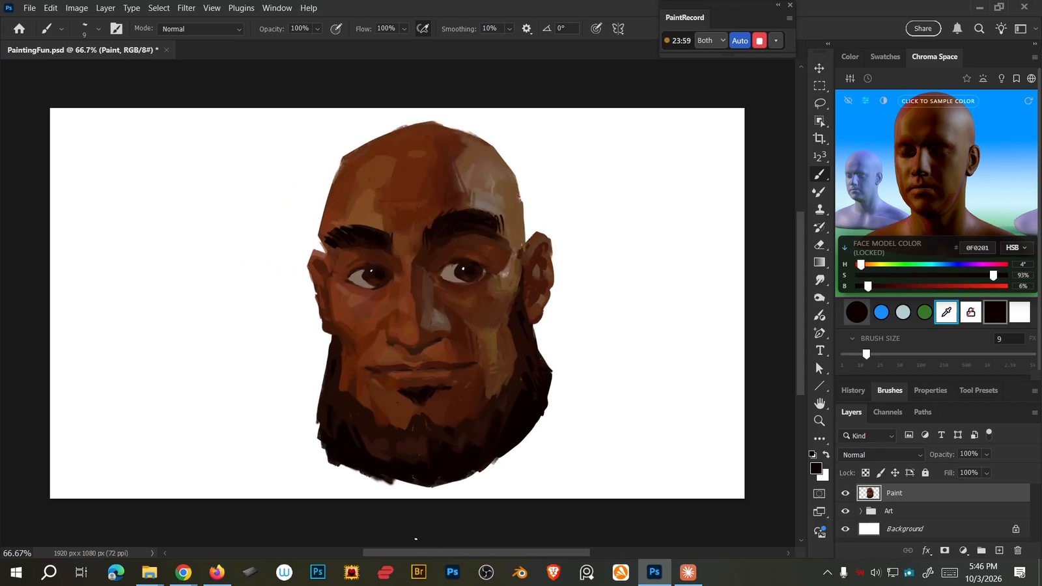Screen dimensions: 1042x586
Task: Expand the Art layer group
Action: click(x=860, y=511)
